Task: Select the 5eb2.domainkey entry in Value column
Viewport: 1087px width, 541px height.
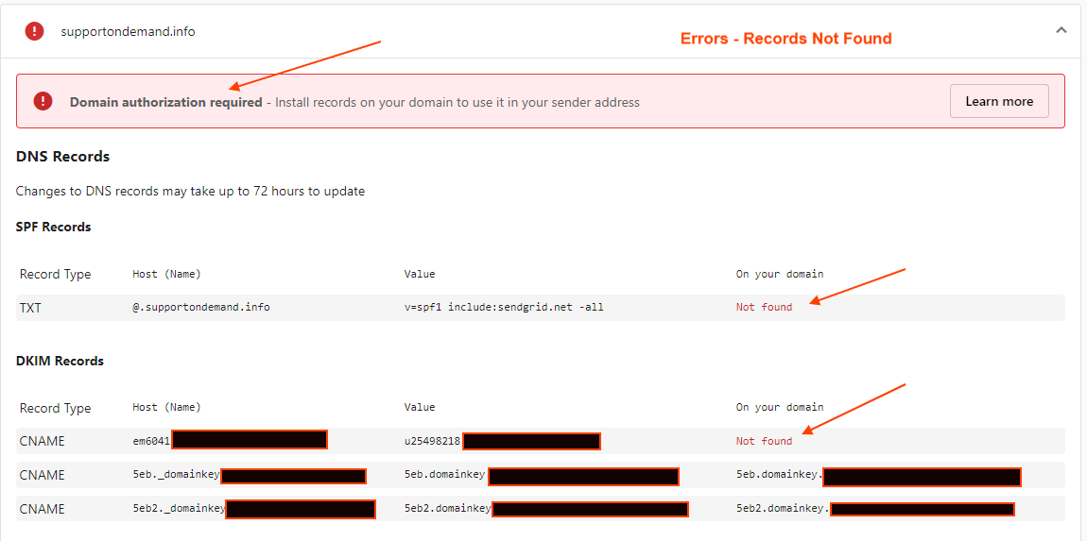Action: tap(447, 509)
